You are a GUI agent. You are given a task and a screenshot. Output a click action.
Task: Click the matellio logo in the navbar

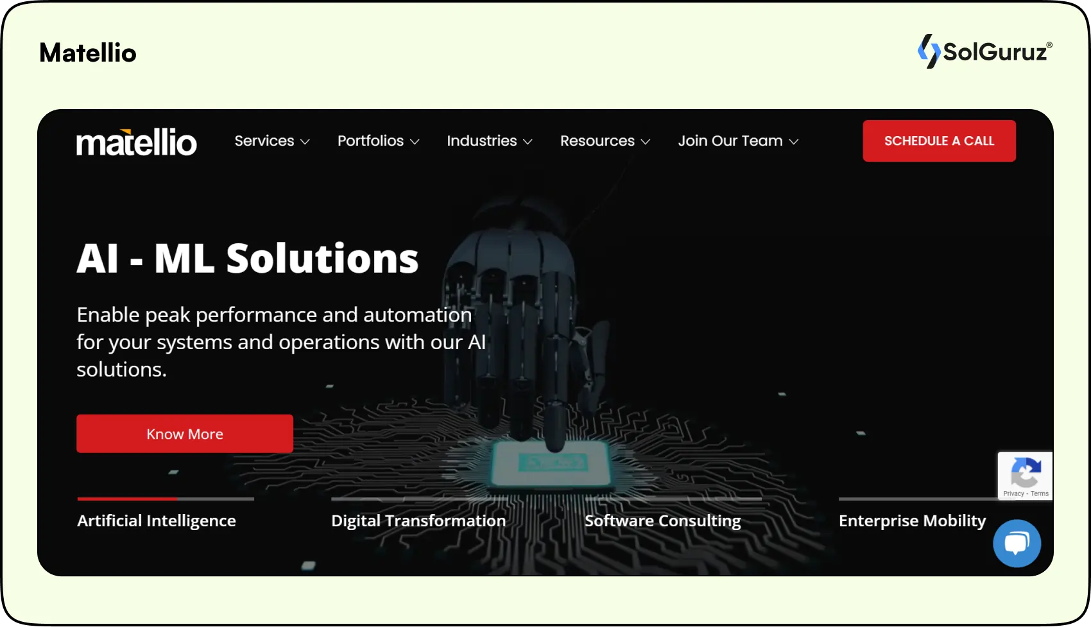pos(136,142)
